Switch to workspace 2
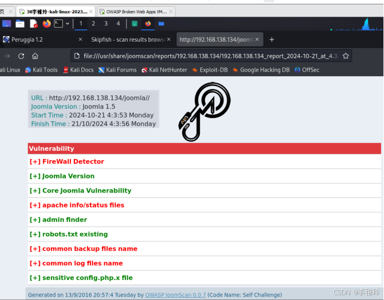This screenshot has width=384, height=300. [x=93, y=24]
